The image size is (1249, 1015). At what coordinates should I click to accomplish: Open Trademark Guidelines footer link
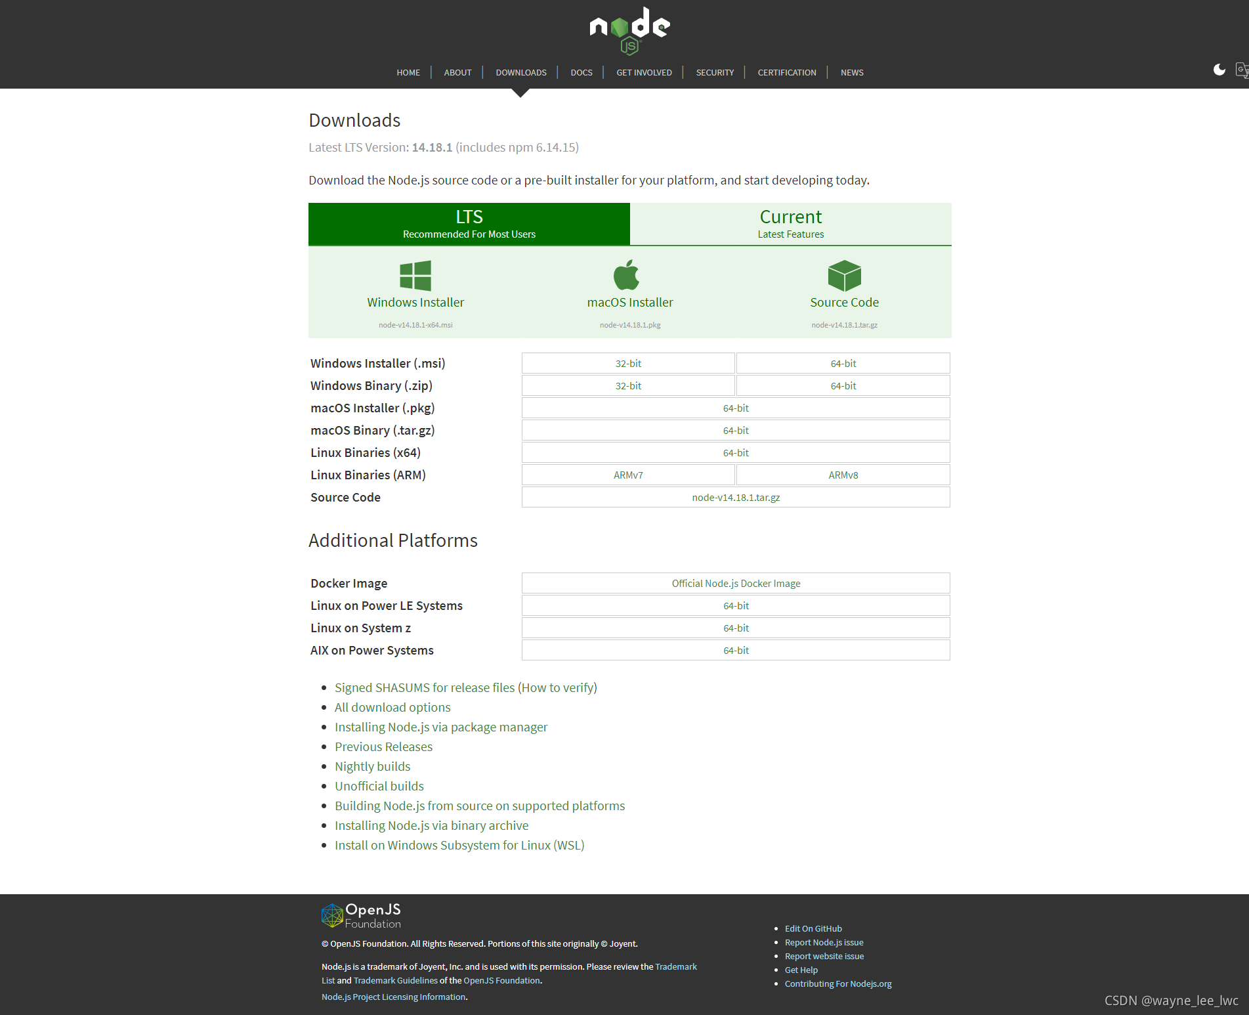point(395,980)
